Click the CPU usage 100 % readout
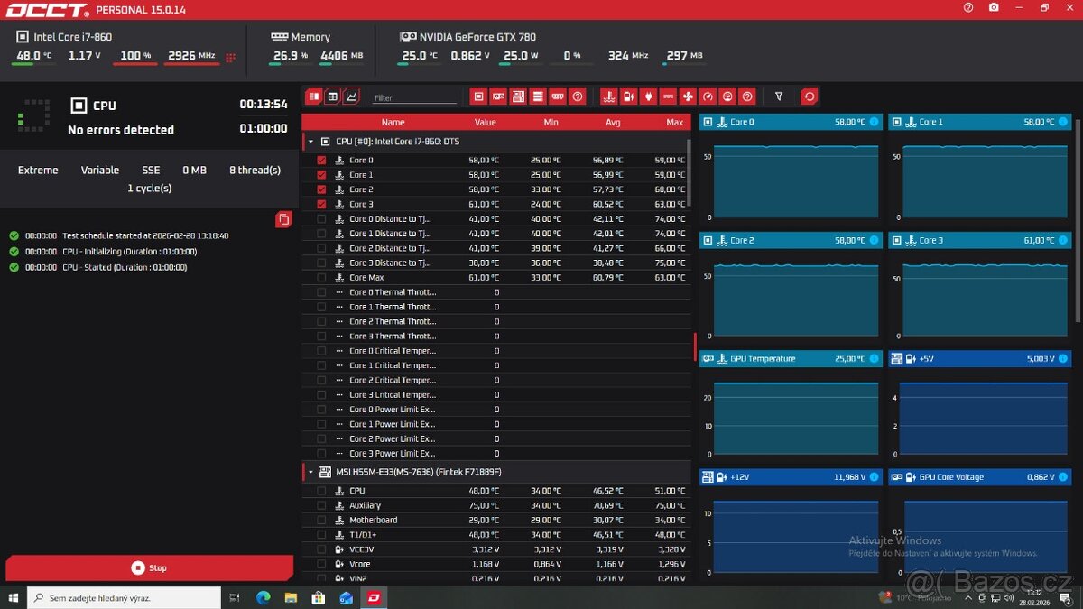Screen dimensions: 1083x609 point(136,56)
